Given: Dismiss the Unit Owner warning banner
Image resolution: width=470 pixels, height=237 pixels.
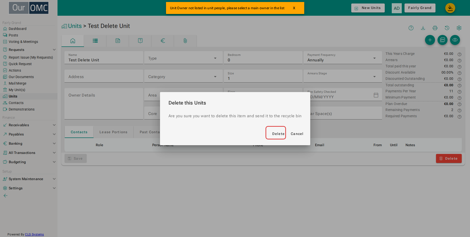Looking at the screenshot, I should [x=294, y=8].
